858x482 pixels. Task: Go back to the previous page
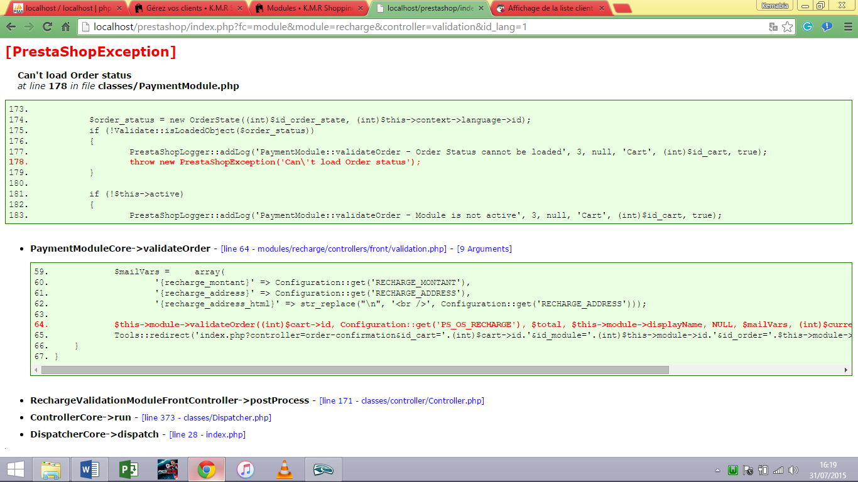coord(11,27)
